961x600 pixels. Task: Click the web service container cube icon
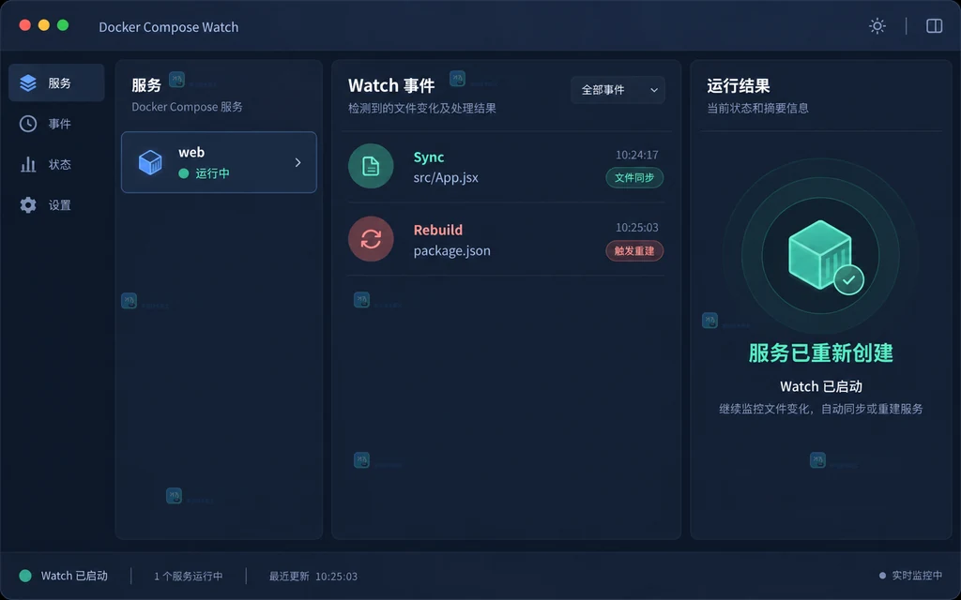(x=150, y=162)
